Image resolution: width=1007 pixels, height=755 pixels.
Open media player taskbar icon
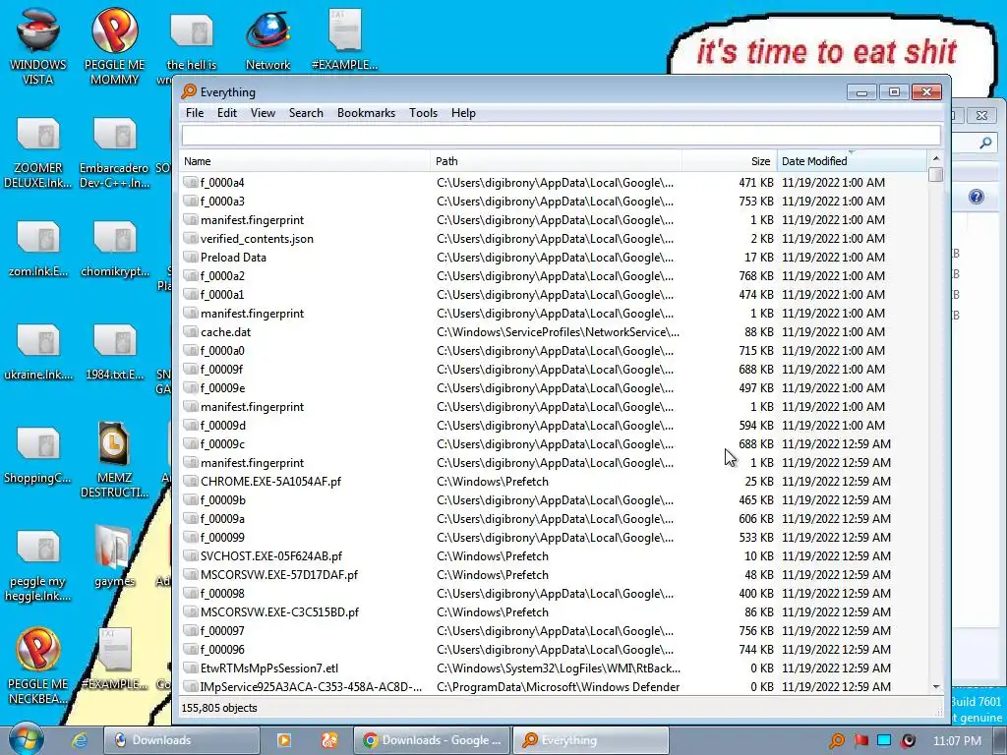pos(284,740)
